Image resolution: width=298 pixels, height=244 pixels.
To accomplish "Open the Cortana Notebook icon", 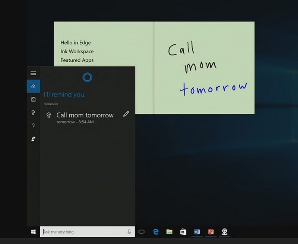I will coord(33,99).
